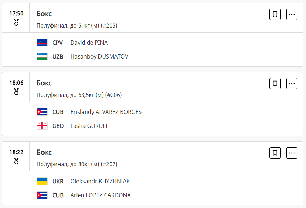The height and width of the screenshot is (208, 306).
Task: Select the Бокс title at 18:06
Action: click(x=44, y=83)
